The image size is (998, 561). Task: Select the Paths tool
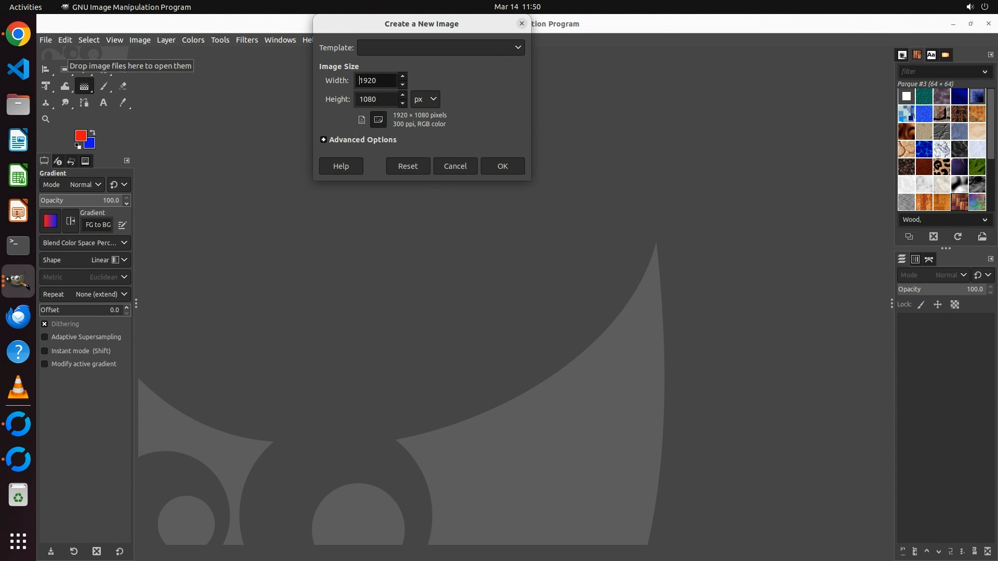[84, 103]
